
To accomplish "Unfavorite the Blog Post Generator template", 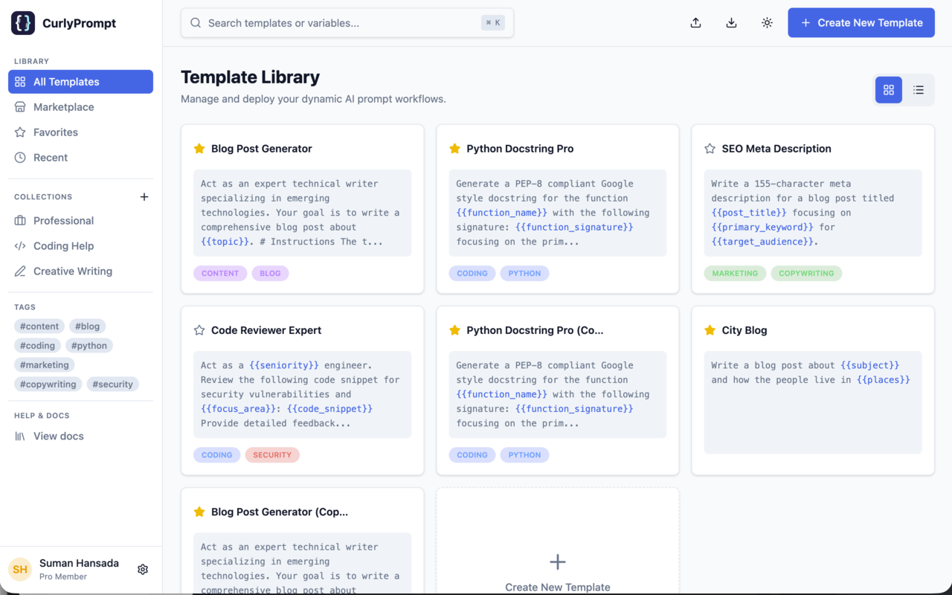I will coord(199,148).
